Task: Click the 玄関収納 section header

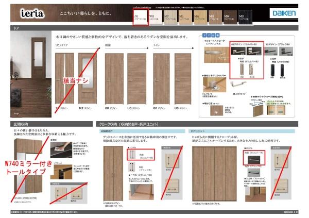Action: click(51, 124)
